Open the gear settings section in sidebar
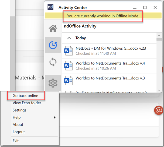 [53, 83]
